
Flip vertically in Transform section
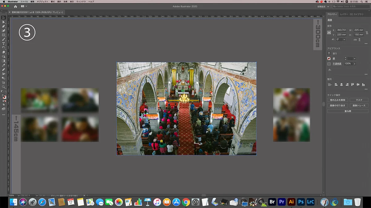pos(360,40)
